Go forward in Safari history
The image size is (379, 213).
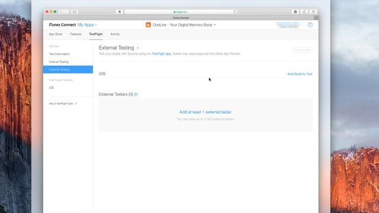click(x=66, y=12)
